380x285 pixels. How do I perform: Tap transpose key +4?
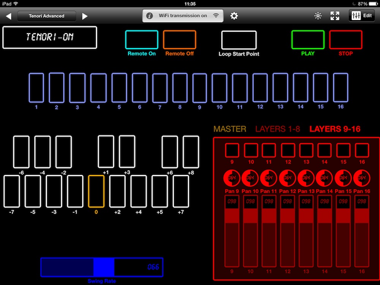(x=138, y=192)
